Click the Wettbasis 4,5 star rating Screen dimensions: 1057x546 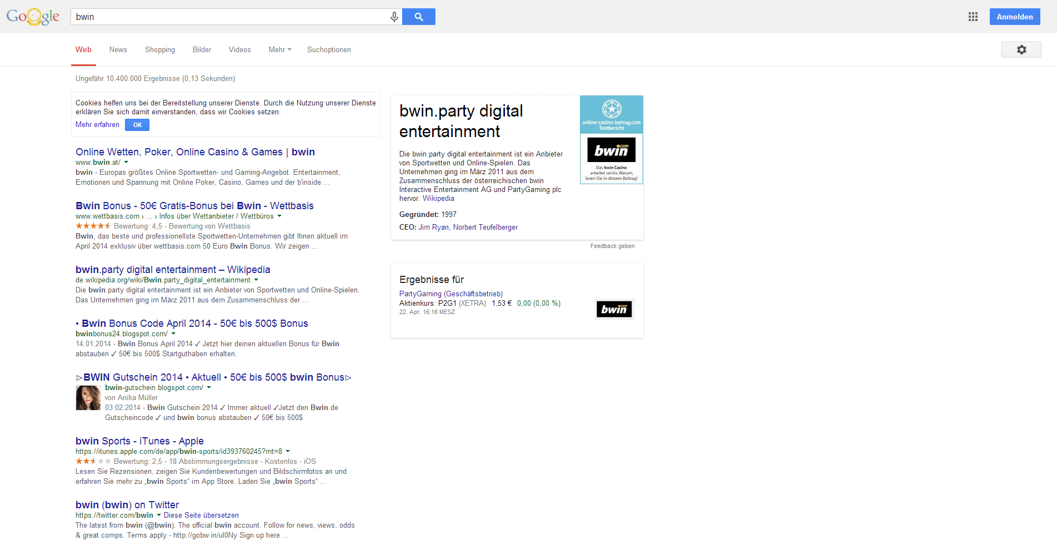click(x=93, y=226)
